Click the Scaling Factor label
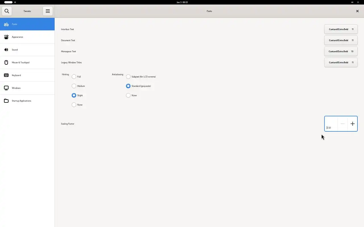The image size is (364, 227). click(x=68, y=124)
